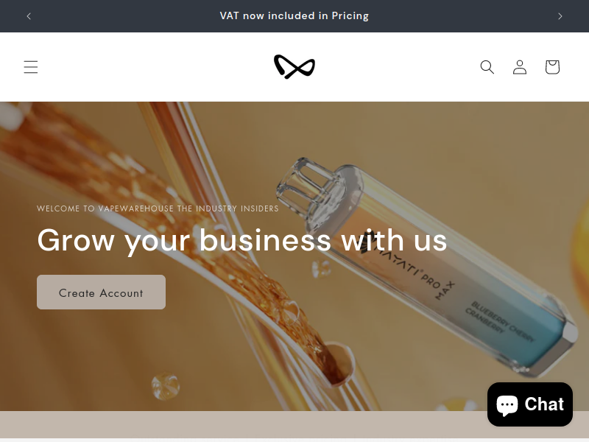Click the butterfly store logo
This screenshot has width=589, height=442.
point(294,67)
